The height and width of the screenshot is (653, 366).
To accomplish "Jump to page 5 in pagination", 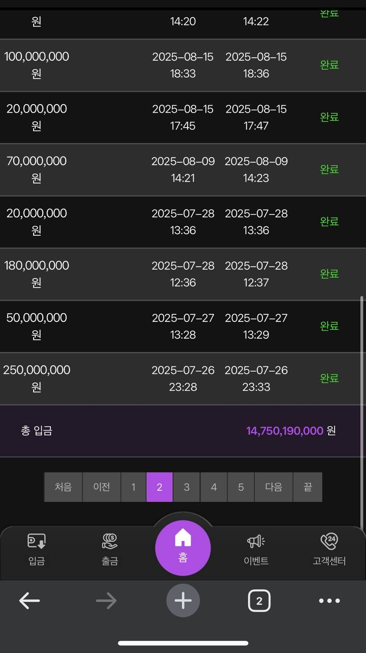I will click(241, 487).
